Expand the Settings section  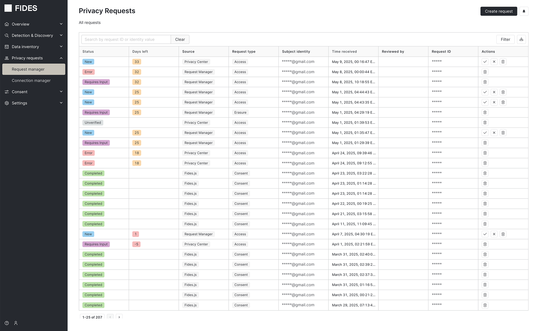point(61,103)
